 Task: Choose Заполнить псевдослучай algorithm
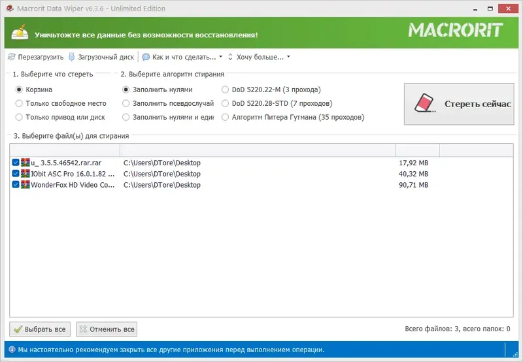[126, 103]
